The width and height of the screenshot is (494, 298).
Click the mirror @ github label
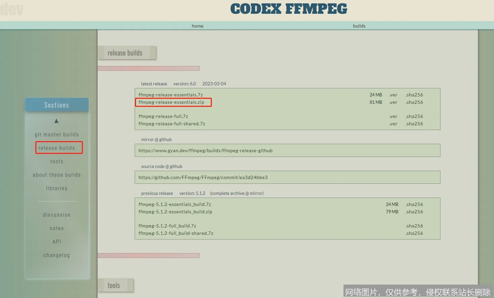coord(156,139)
